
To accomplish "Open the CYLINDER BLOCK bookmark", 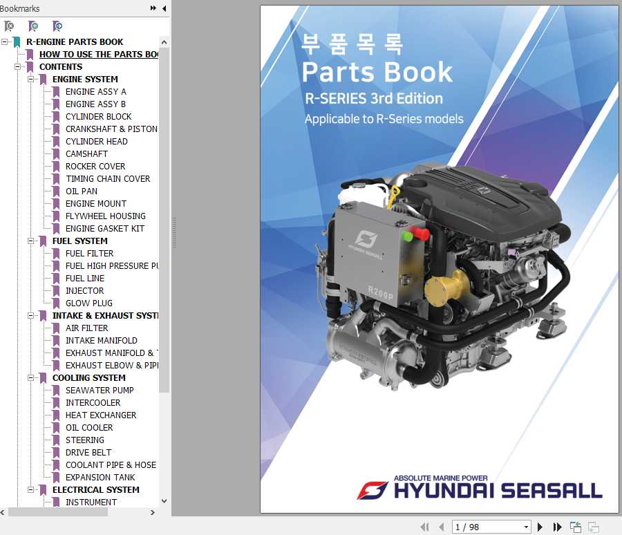I will pyautogui.click(x=98, y=117).
